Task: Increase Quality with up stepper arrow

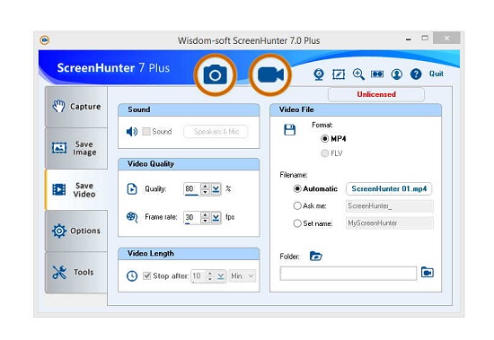Action: pos(205,186)
